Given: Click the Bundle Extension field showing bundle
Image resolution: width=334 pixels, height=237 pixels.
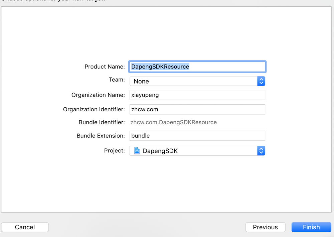Looking at the screenshot, I should click(x=197, y=136).
